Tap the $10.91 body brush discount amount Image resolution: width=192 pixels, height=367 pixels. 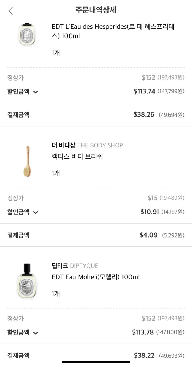[x=150, y=212]
